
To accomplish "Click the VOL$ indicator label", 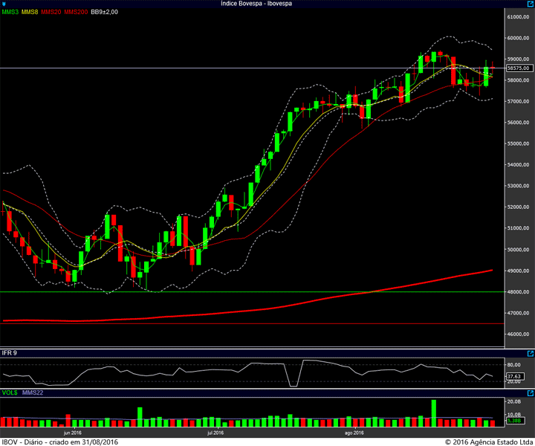I will (10, 392).
